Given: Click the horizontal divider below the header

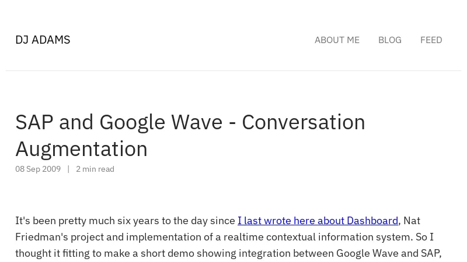Looking at the screenshot, I should (233, 70).
